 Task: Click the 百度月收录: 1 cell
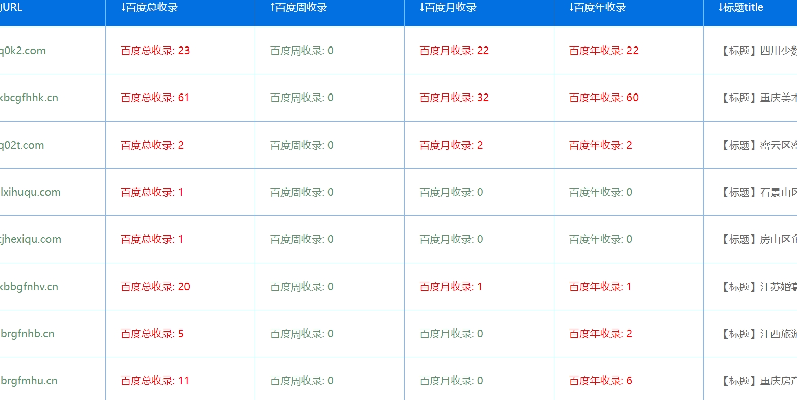pyautogui.click(x=451, y=287)
